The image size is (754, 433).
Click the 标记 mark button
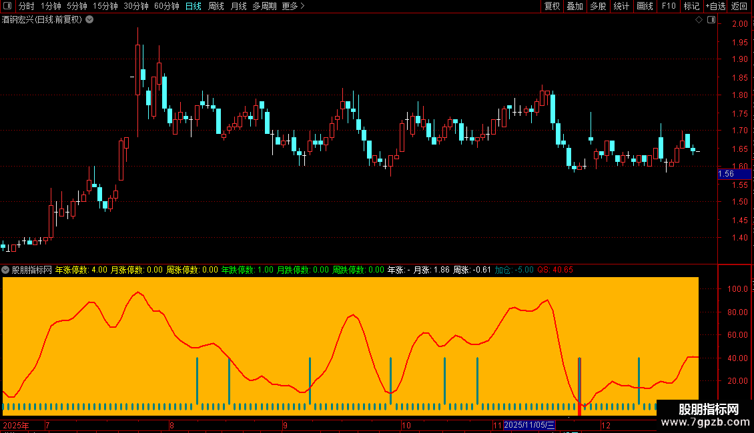691,6
